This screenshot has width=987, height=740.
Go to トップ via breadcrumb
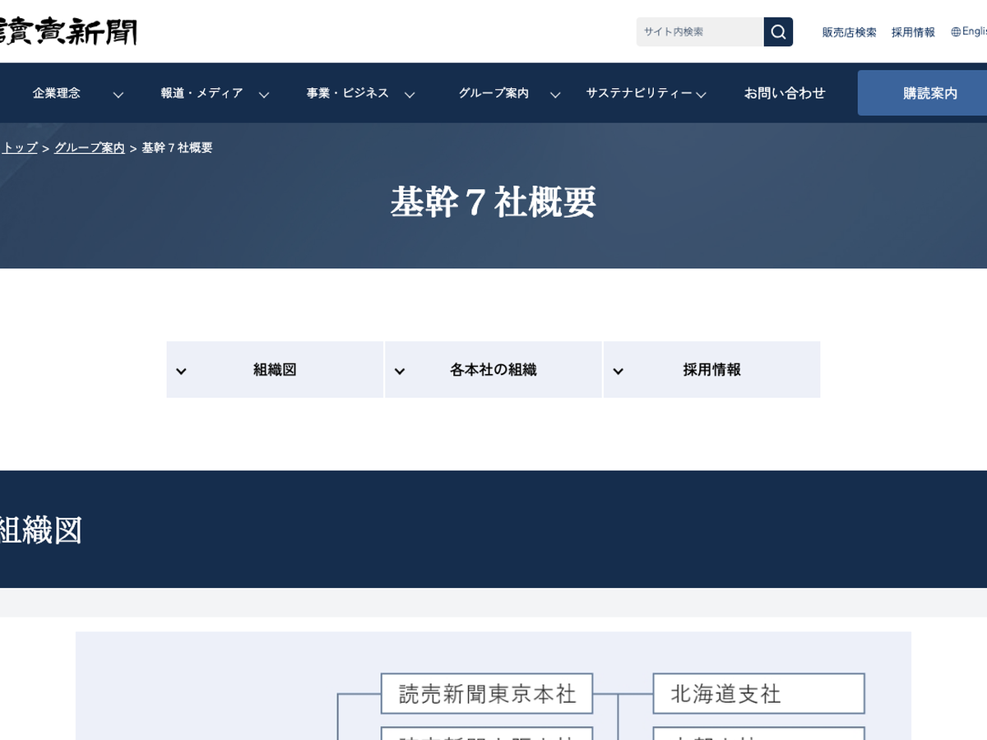[x=20, y=148]
